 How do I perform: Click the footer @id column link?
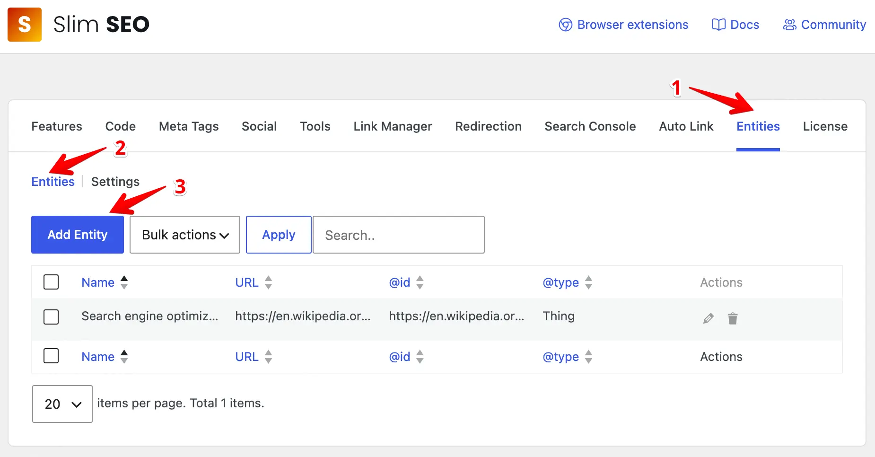point(400,357)
